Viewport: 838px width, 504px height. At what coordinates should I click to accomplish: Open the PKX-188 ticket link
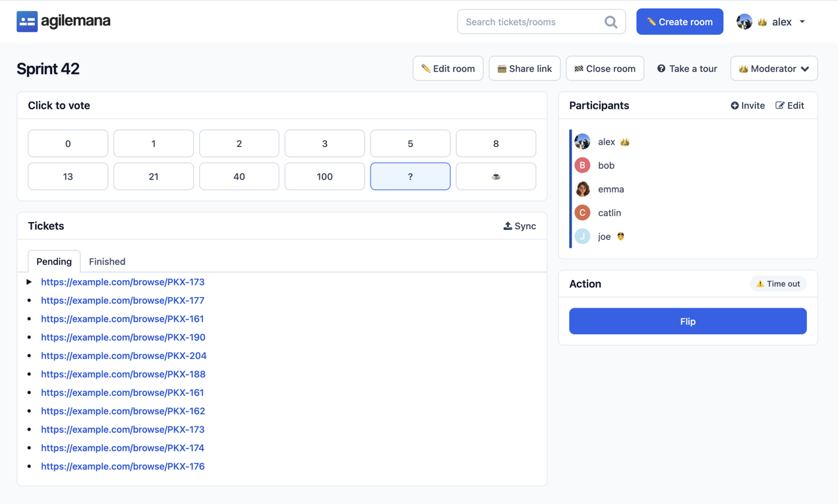pyautogui.click(x=123, y=374)
